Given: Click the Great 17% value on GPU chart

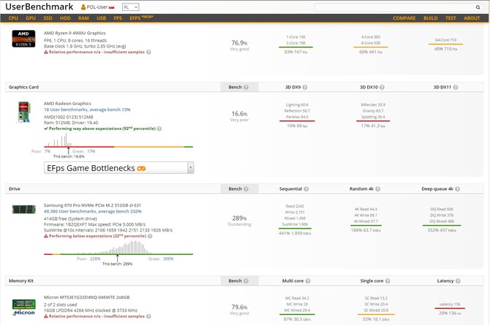Looking at the screenshot, I should [x=91, y=151].
